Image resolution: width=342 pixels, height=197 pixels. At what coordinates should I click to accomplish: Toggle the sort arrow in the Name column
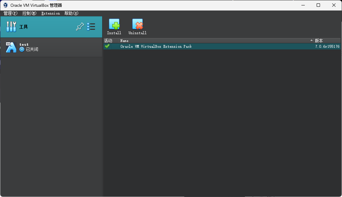coord(312,41)
